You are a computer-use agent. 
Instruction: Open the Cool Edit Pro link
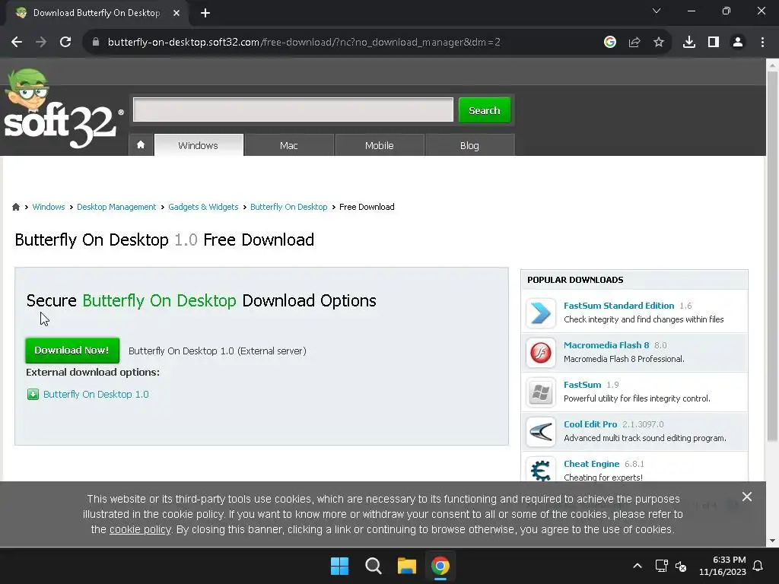pos(590,424)
